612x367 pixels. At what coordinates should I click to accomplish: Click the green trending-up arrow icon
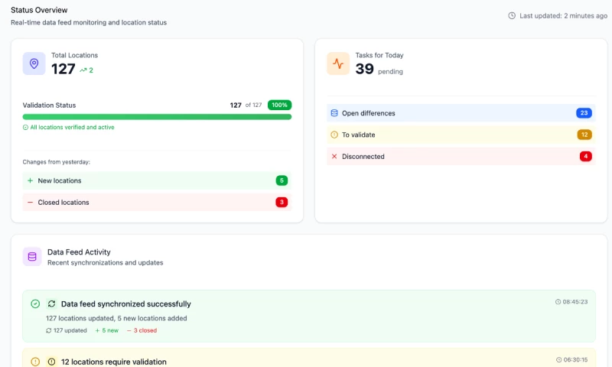83,70
